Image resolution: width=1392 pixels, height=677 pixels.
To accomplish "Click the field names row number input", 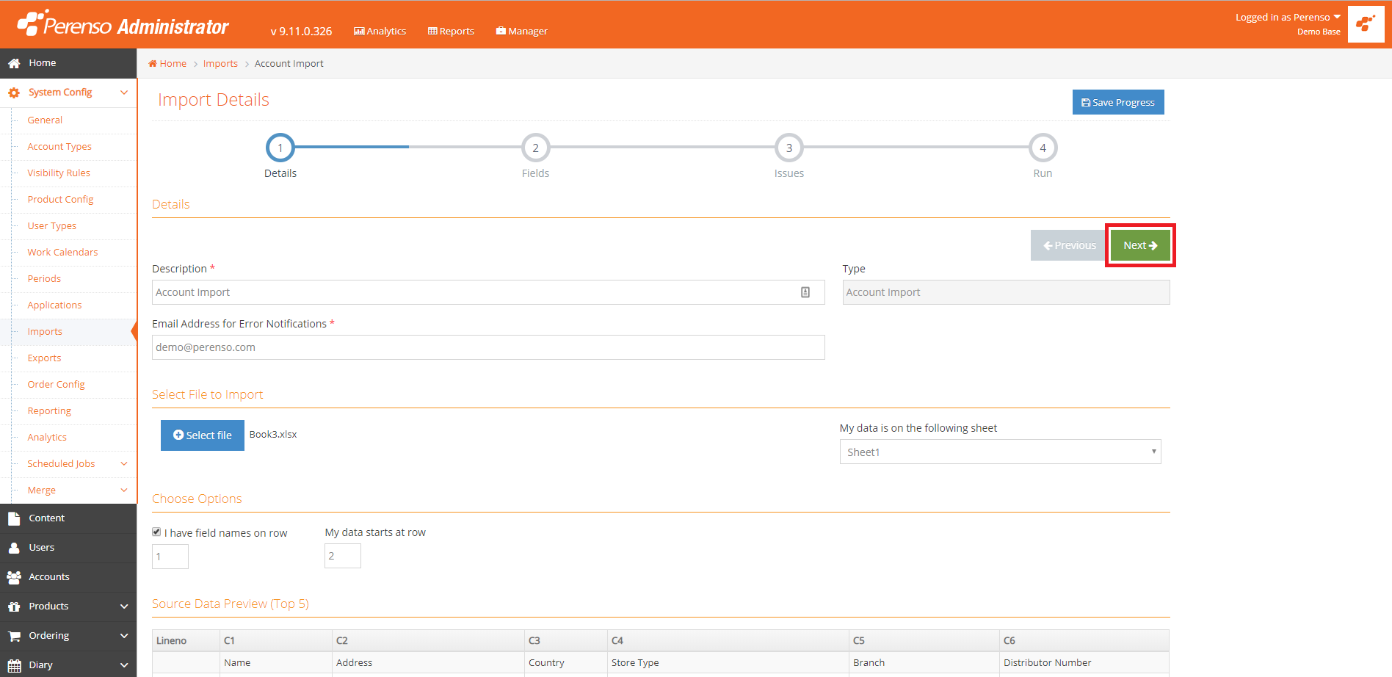I will 170,557.
